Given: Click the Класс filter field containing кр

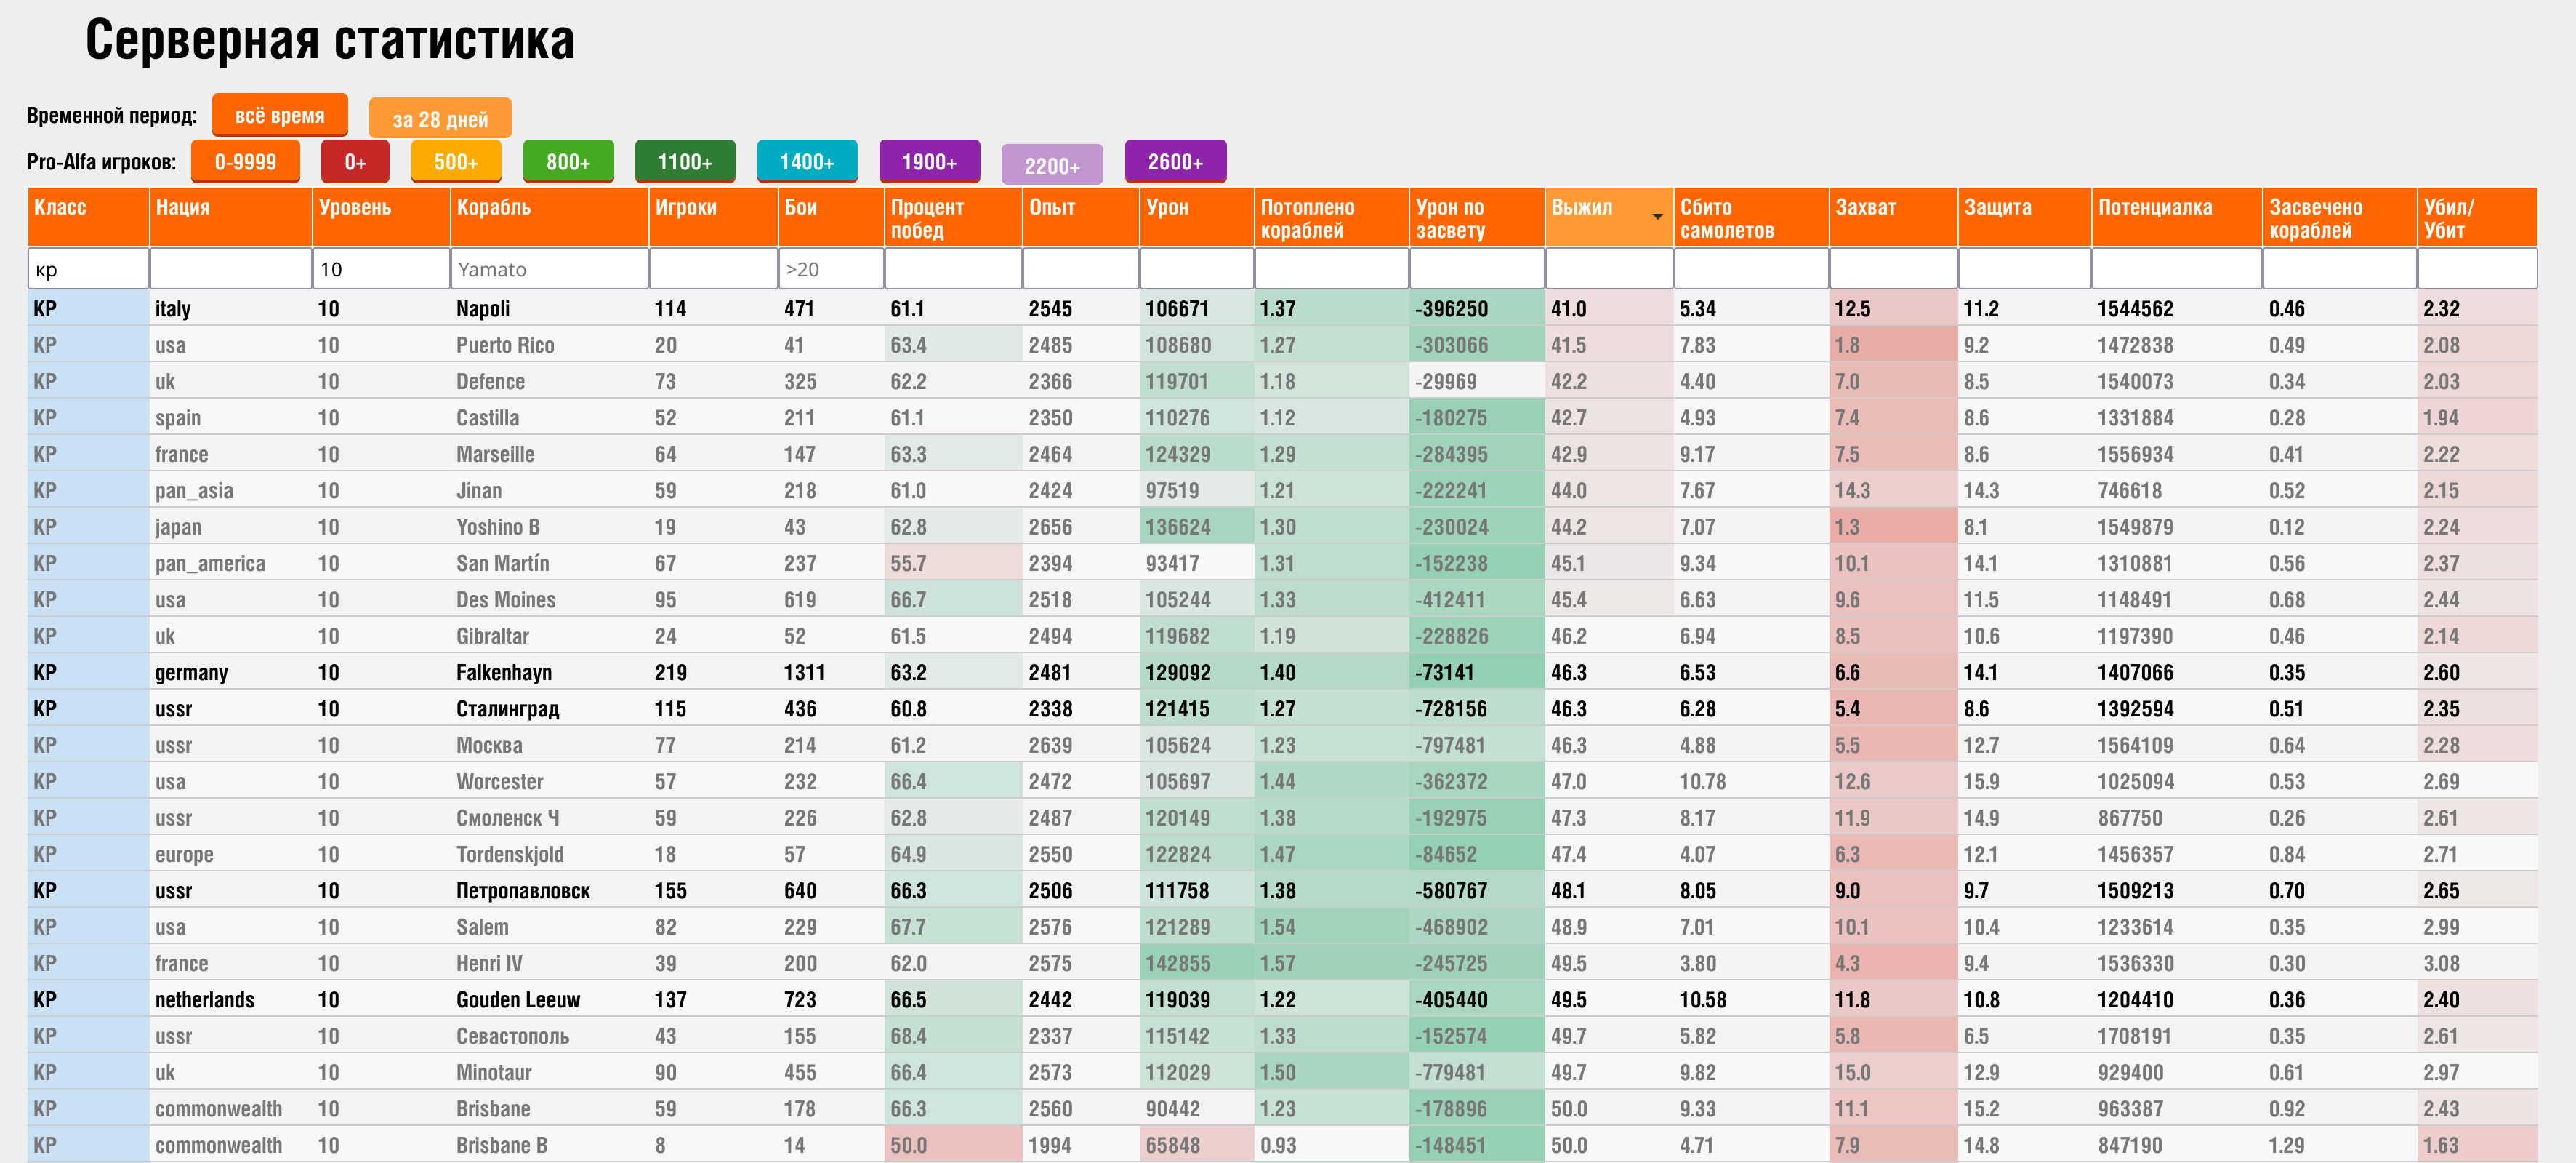Looking at the screenshot, I should (x=88, y=269).
